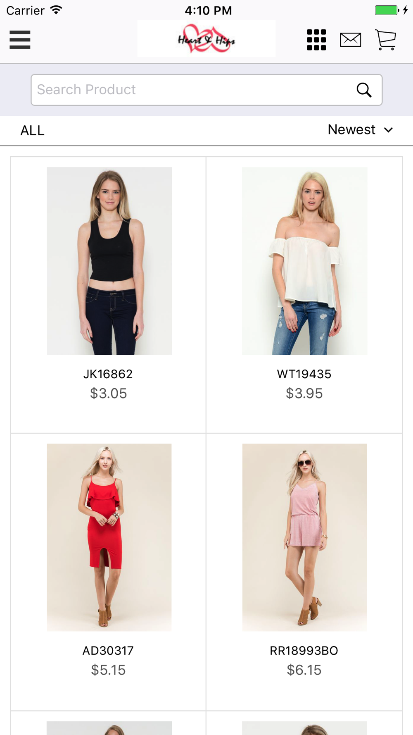This screenshot has height=735, width=413.
Task: Open messages via envelope icon
Action: point(351,40)
